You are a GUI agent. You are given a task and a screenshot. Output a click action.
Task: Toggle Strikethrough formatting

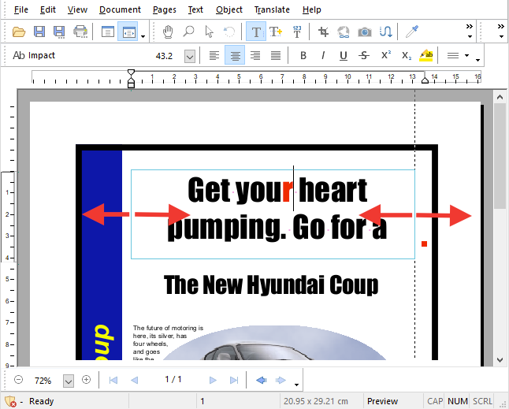pyautogui.click(x=364, y=55)
